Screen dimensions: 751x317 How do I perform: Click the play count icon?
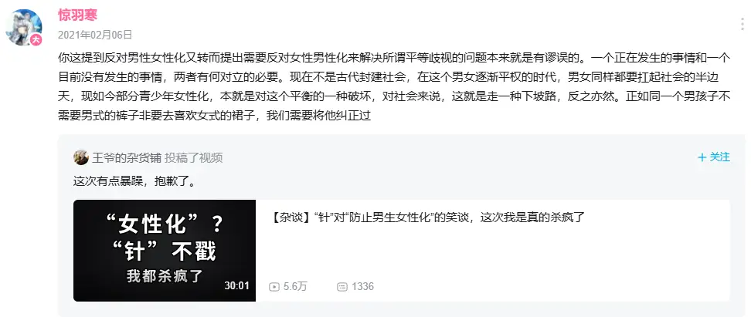click(274, 287)
